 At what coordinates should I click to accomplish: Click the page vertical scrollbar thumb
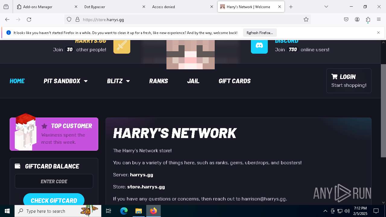(383, 111)
